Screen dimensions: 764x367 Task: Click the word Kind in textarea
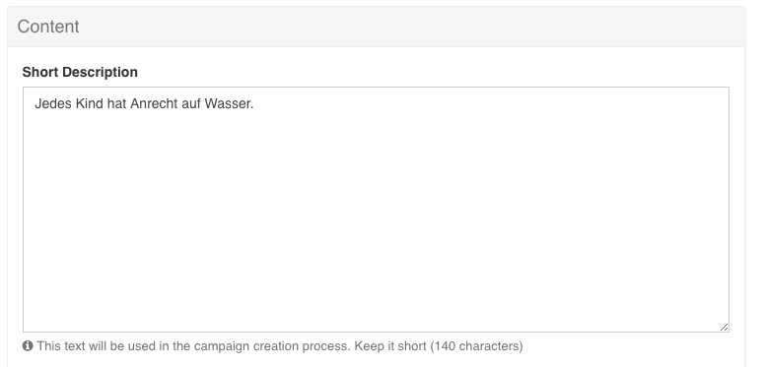click(90, 103)
